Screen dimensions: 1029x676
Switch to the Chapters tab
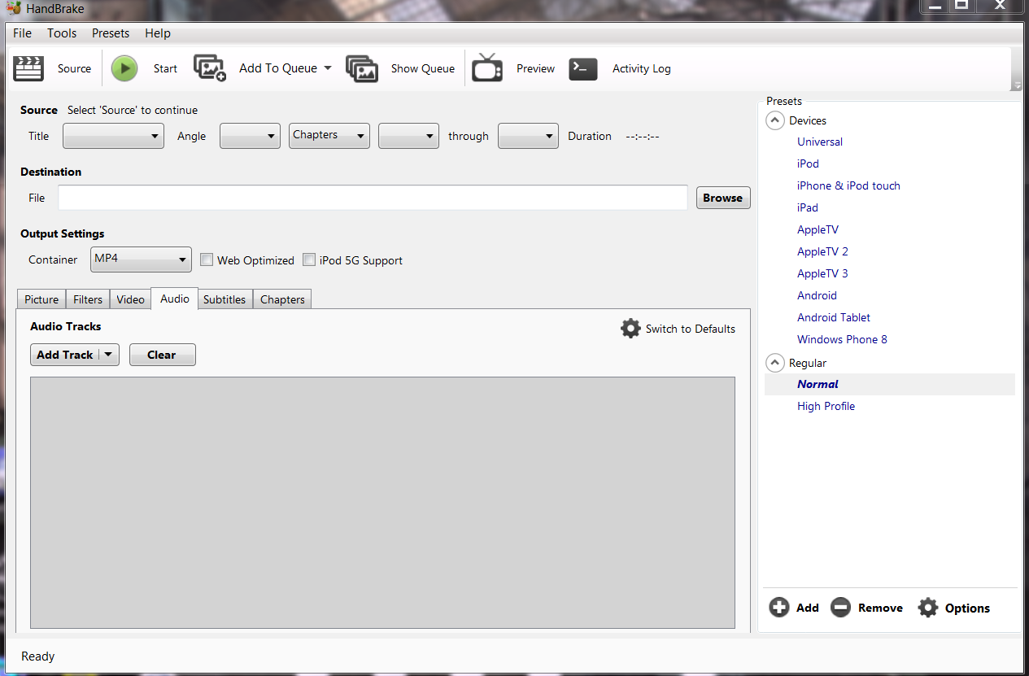[x=282, y=299]
